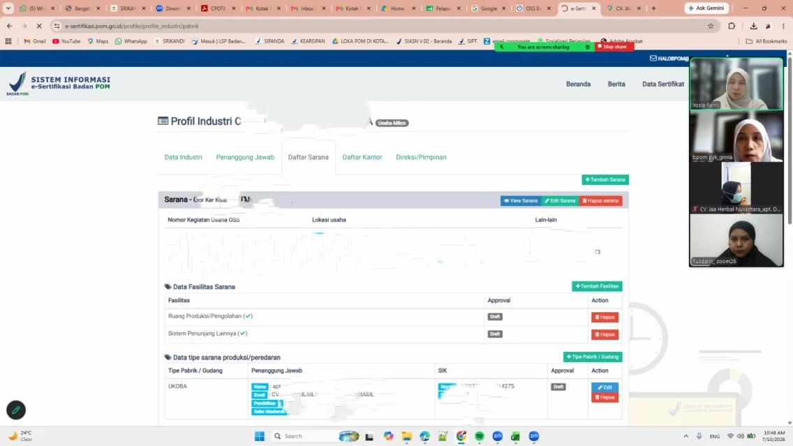Click Edit Sarana button
Image resolution: width=793 pixels, height=446 pixels.
coord(560,201)
